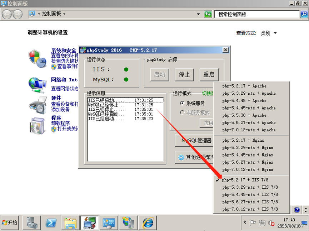Open MySQL管理器 button
Screen dimensions: 309x231
[x=194, y=141]
